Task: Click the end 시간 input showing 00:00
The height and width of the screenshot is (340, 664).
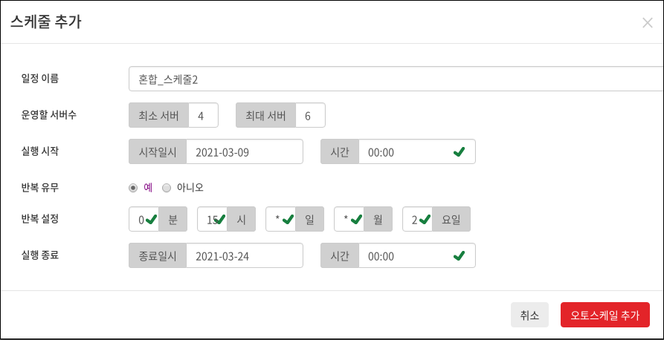Action: point(417,255)
